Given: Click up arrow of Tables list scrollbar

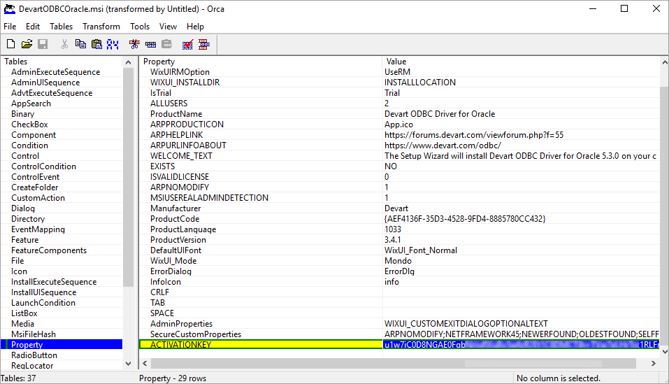Looking at the screenshot, I should (128, 63).
